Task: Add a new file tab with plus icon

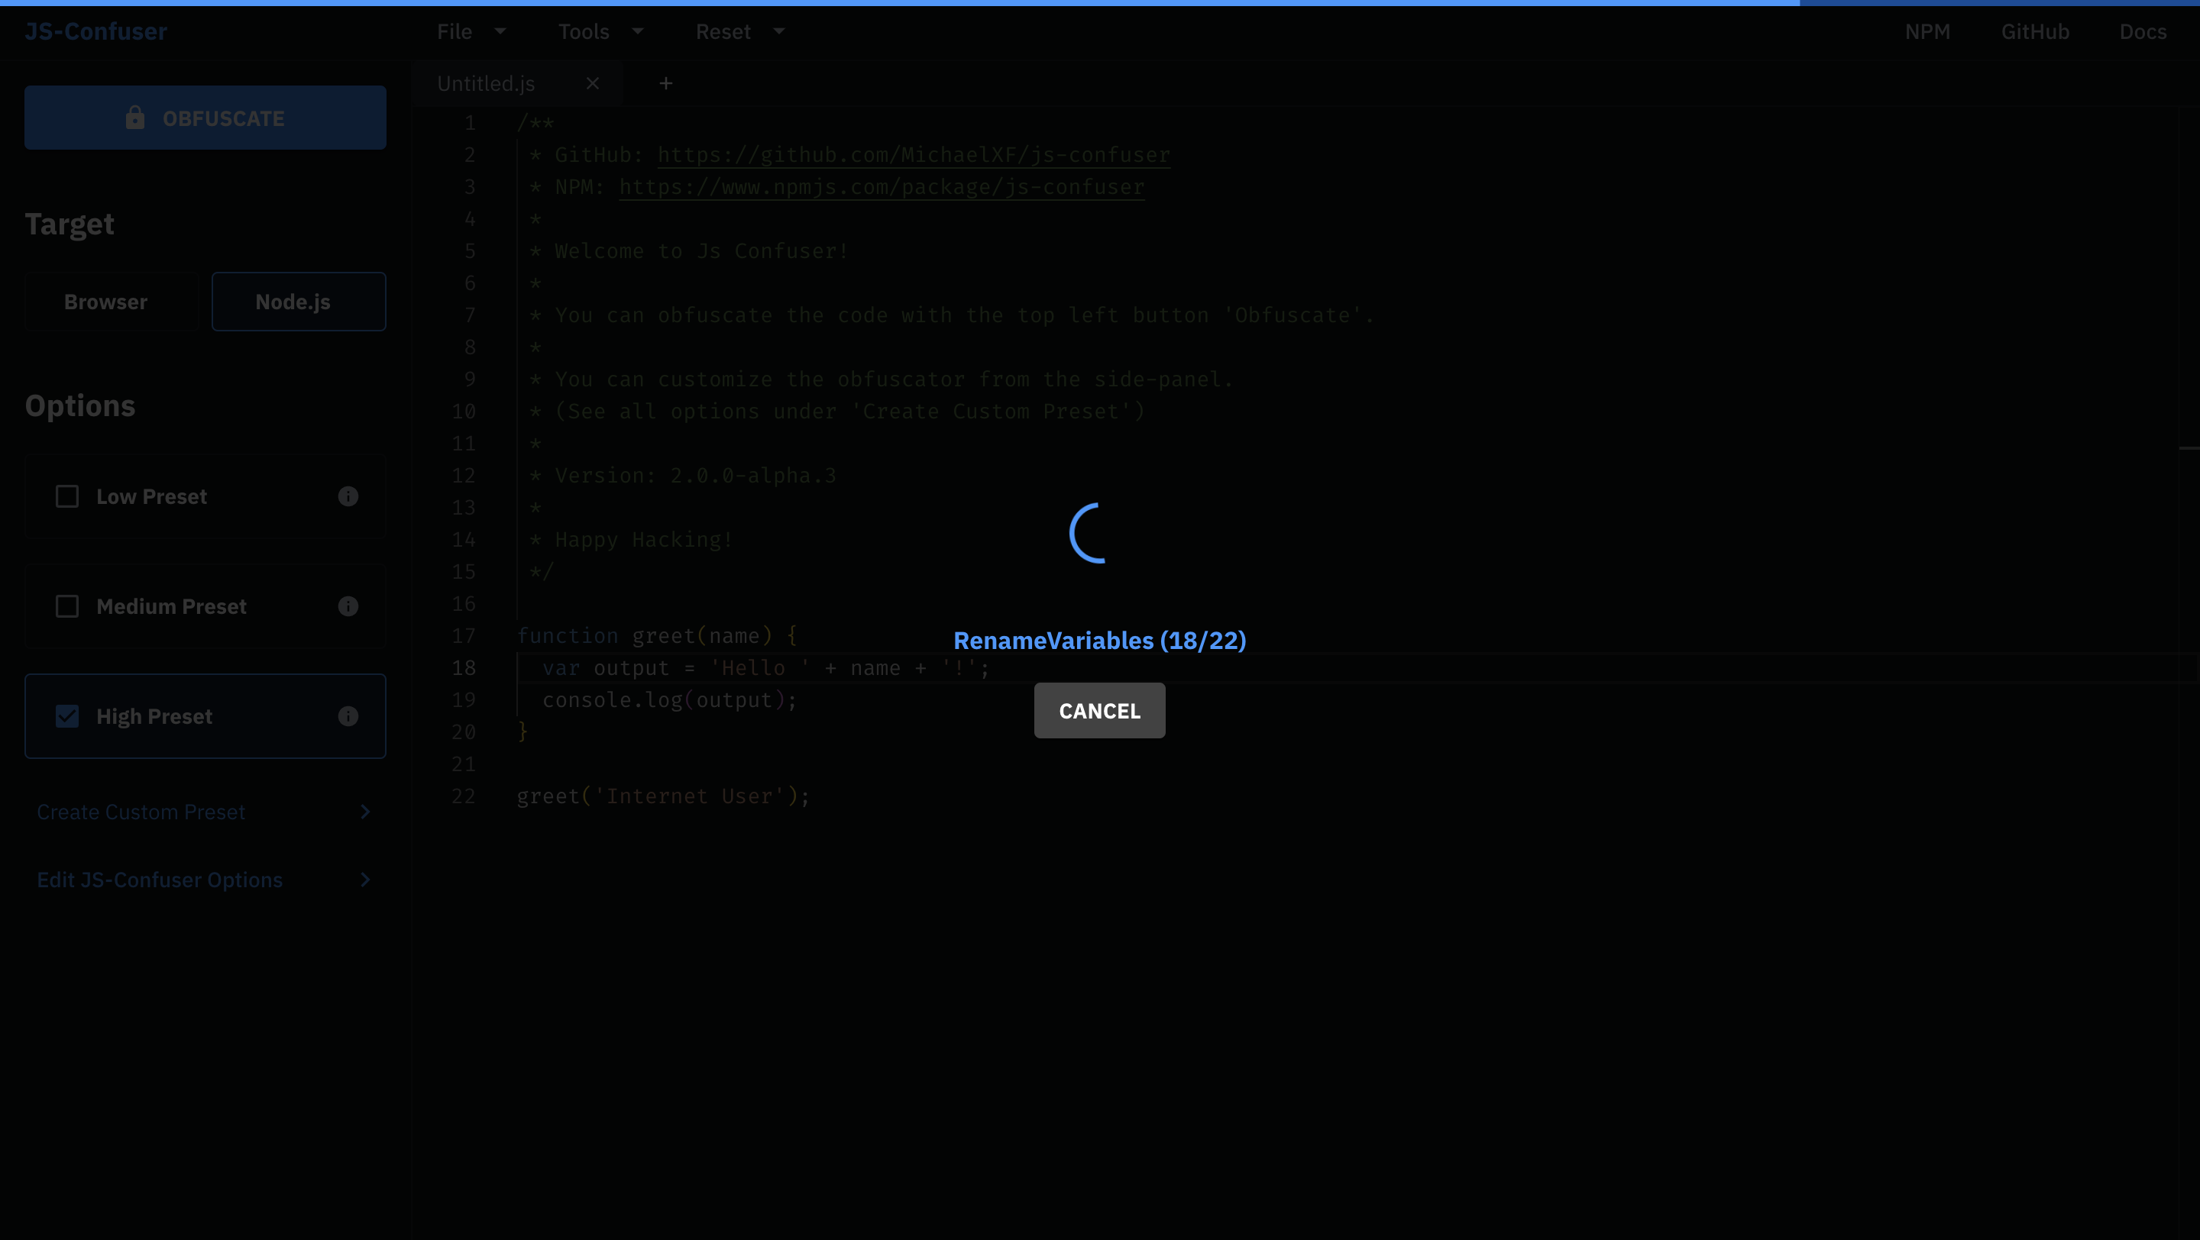Action: click(x=666, y=84)
